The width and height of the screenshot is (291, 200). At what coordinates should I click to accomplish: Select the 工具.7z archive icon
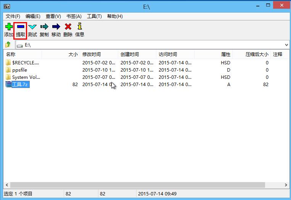pos(8,84)
